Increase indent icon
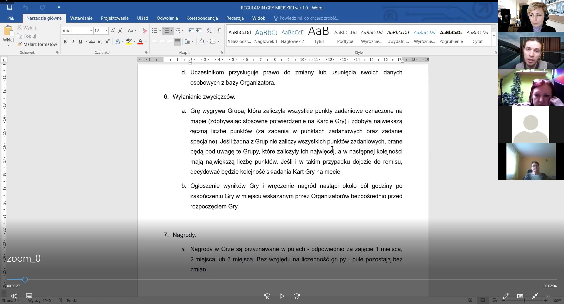This screenshot has height=304, width=564. pos(199,31)
